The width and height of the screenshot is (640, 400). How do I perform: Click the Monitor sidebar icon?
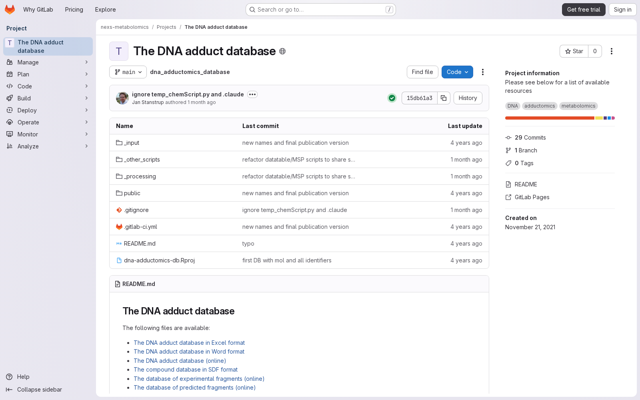click(x=10, y=134)
